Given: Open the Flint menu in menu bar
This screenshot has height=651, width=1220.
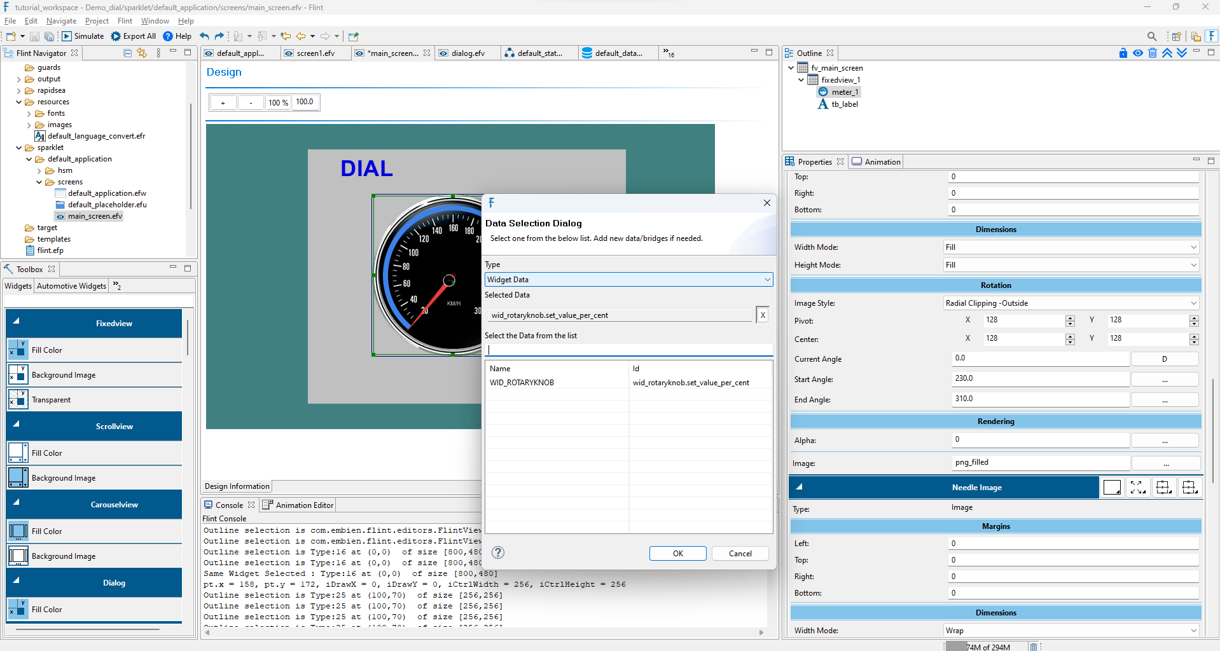Looking at the screenshot, I should tap(125, 21).
